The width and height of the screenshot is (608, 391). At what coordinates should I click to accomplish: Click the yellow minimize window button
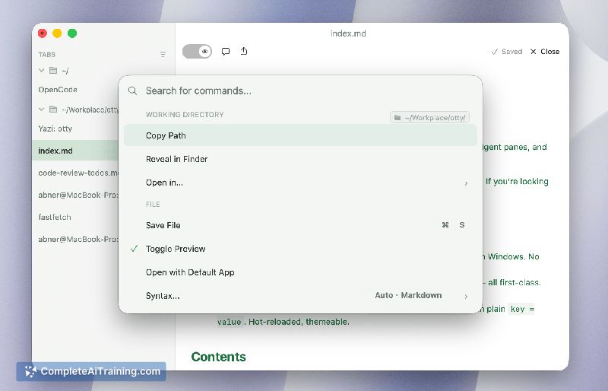57,33
